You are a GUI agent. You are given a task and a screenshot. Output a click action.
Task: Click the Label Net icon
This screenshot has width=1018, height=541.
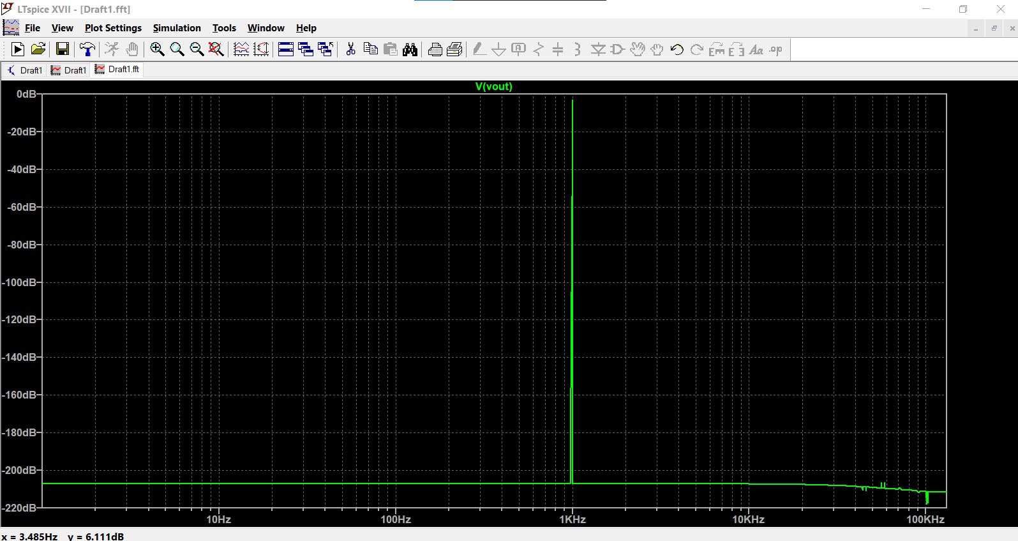click(x=519, y=49)
